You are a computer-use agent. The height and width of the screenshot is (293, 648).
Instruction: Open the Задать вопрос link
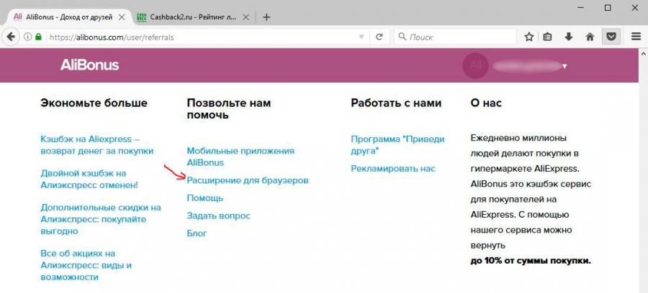coord(219,215)
